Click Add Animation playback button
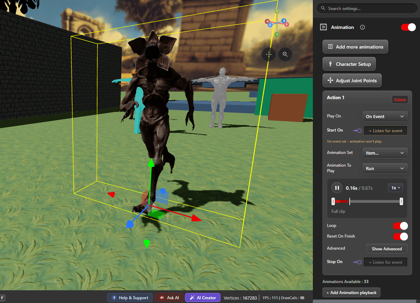Screen dimensions: 420x303 tap(351, 293)
